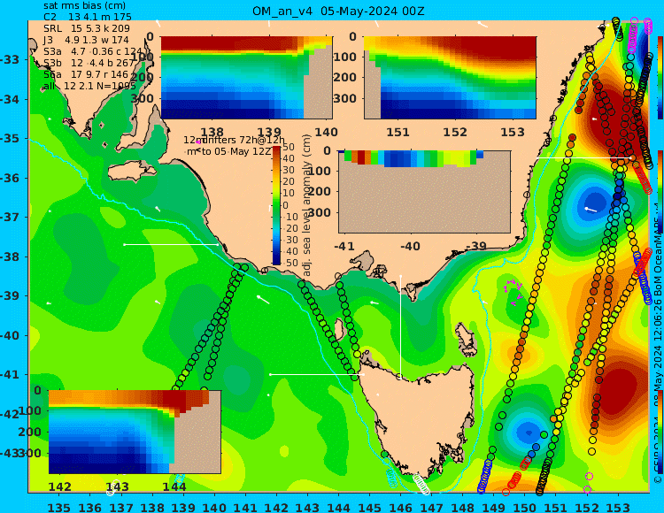Viewport: 664px width, 513px height.
Task: Click the 50 value at colorbar top
Action: click(289, 147)
